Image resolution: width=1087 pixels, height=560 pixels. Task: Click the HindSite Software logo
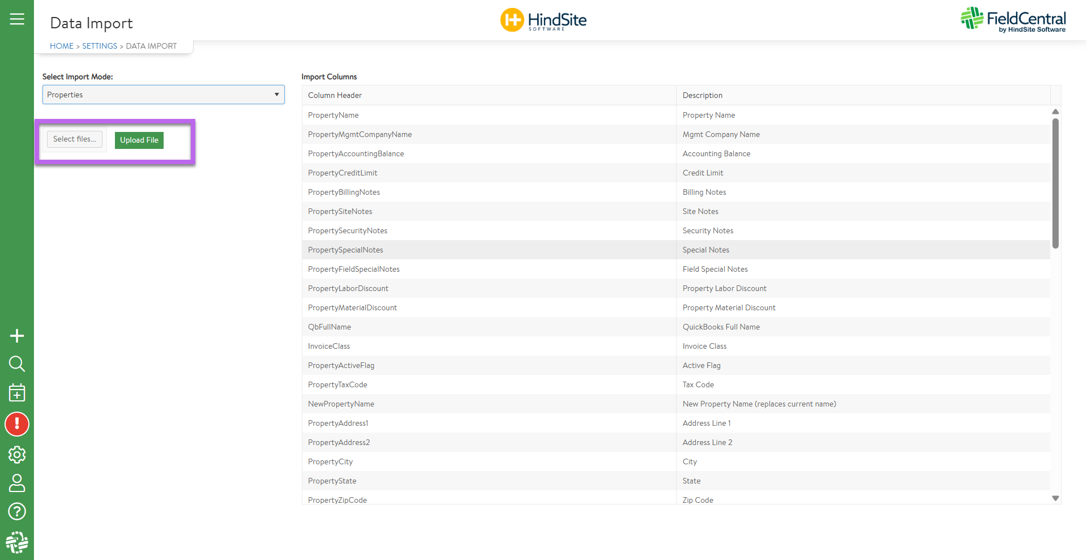pyautogui.click(x=543, y=20)
